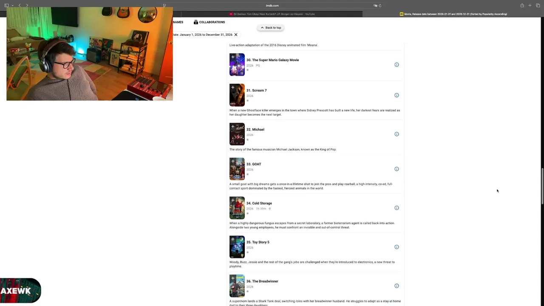
Task: Click the page vertical scrollbar thumb
Action: pos(542,186)
